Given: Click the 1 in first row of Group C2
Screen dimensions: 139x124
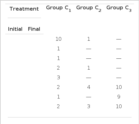Looking at the screenshot, I should click(x=89, y=39).
